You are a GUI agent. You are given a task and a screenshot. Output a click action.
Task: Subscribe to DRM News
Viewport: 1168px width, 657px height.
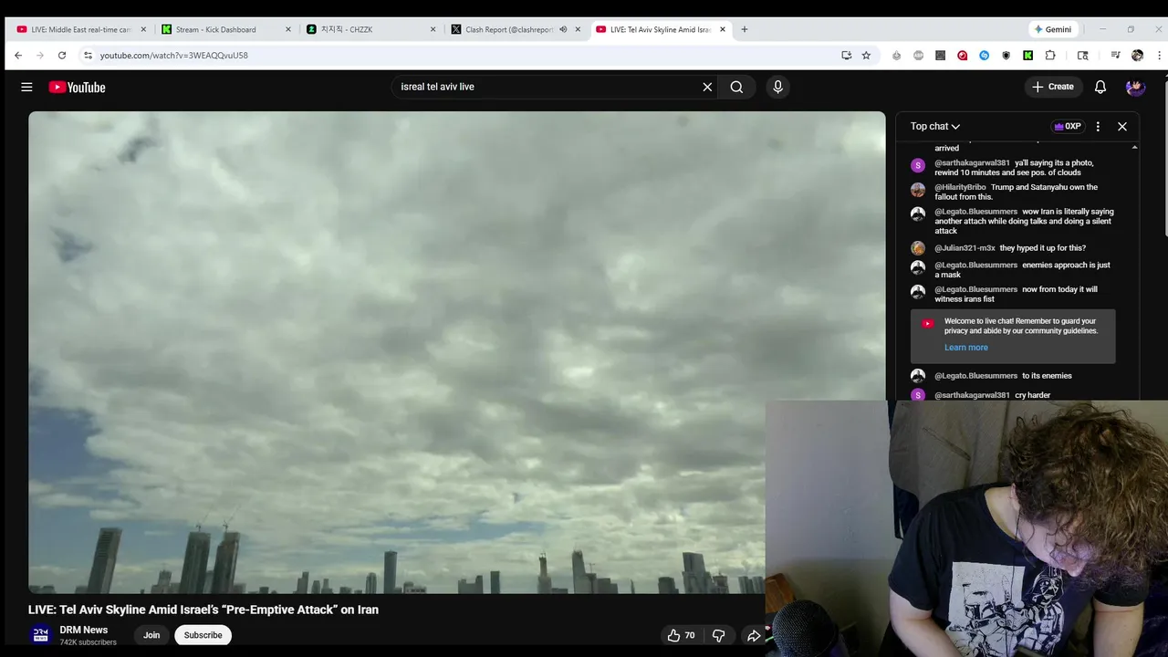click(203, 635)
